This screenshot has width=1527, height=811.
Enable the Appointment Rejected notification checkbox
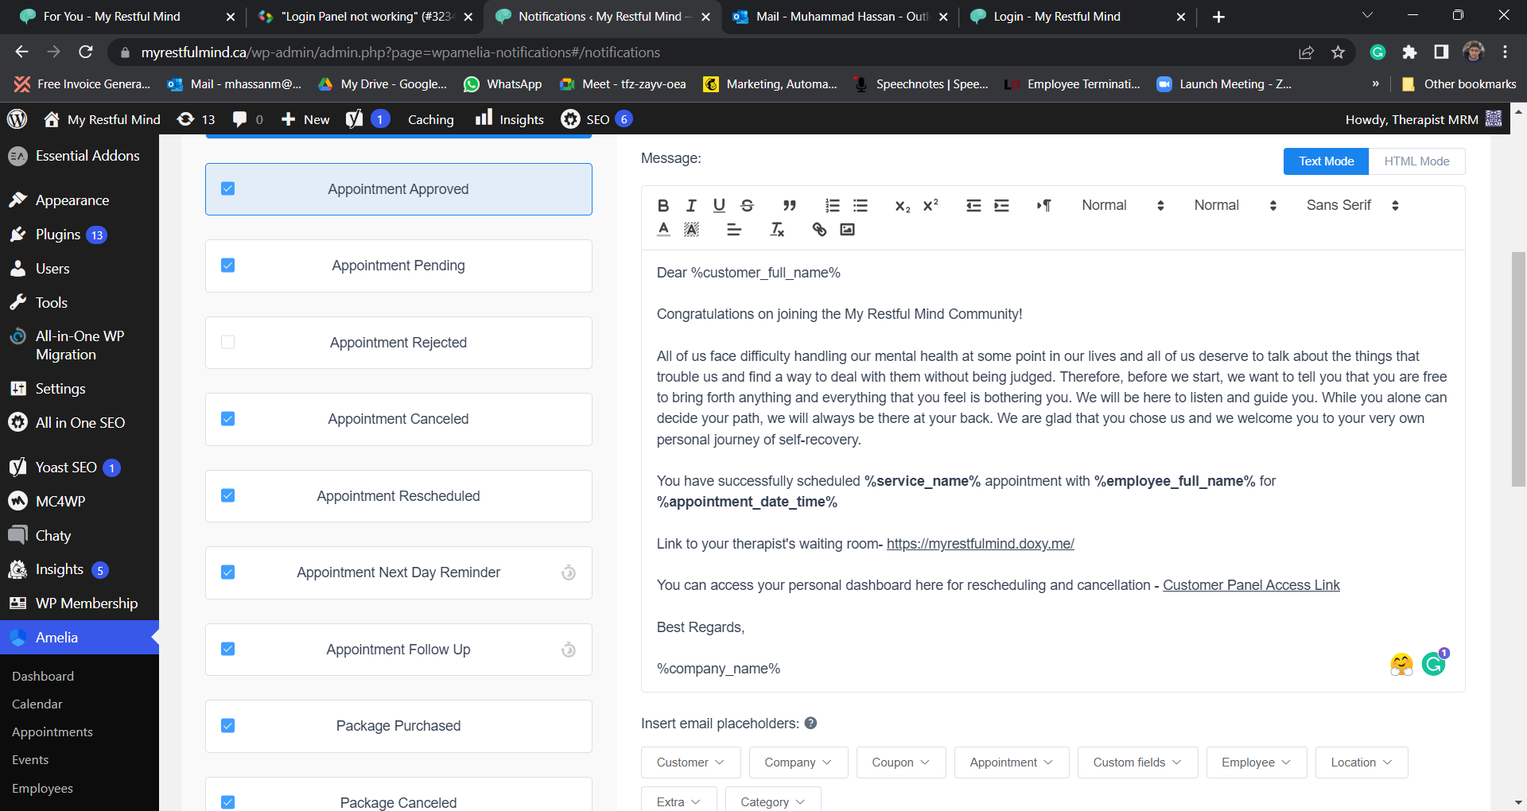pyautogui.click(x=228, y=343)
